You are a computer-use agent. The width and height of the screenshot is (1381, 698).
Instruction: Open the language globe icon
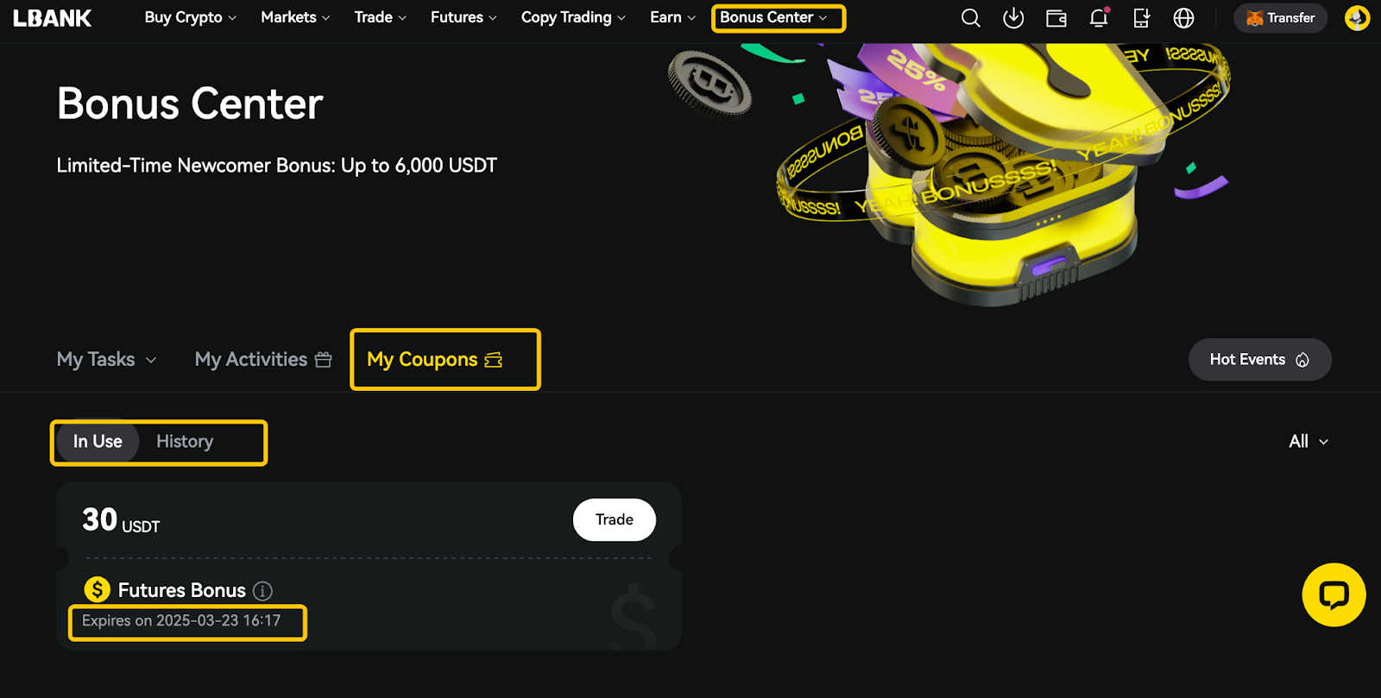point(1184,18)
